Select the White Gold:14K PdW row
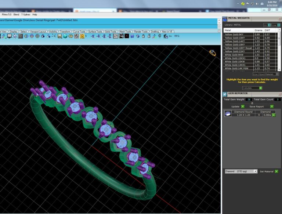Screen dimensions: 282x214 click(250, 68)
